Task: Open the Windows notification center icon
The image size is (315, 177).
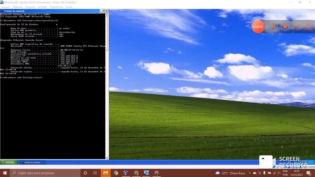Action: pyautogui.click(x=309, y=173)
